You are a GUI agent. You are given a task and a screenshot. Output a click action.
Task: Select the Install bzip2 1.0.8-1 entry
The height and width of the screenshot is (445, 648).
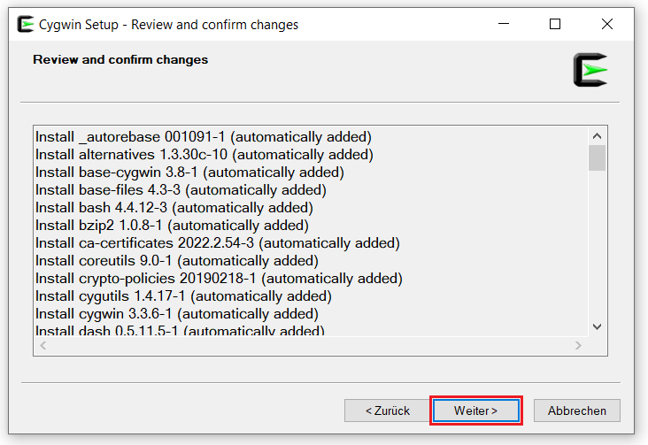(x=171, y=226)
